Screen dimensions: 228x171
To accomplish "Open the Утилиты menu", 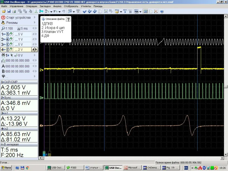I will pyautogui.click(x=86, y=6).
